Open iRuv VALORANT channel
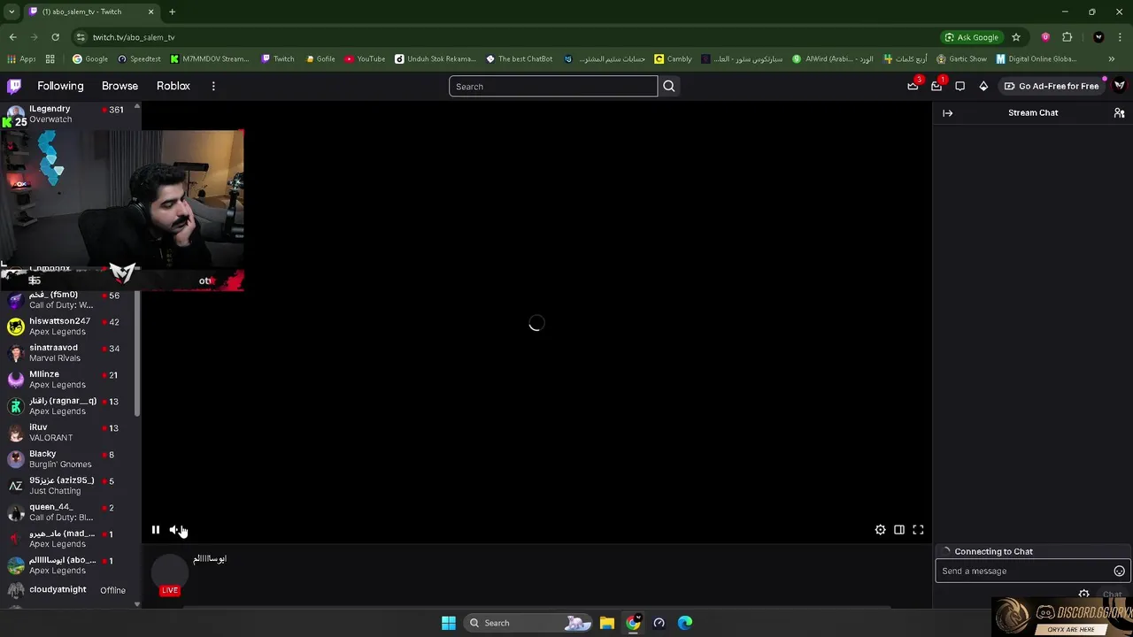Image resolution: width=1133 pixels, height=637 pixels. click(69, 433)
